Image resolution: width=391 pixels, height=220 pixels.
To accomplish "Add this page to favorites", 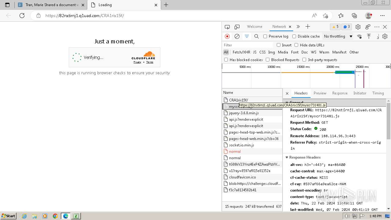I will tap(325, 16).
